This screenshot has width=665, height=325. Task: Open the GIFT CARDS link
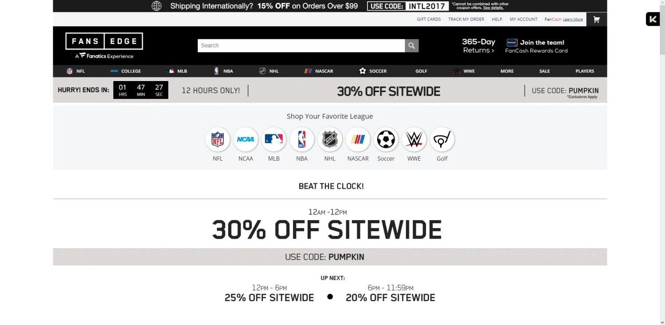[x=429, y=19]
